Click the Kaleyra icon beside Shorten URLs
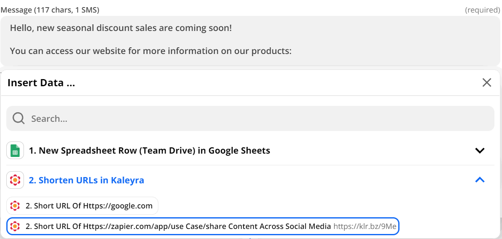Screen dimensions: 502x239 point(15,180)
